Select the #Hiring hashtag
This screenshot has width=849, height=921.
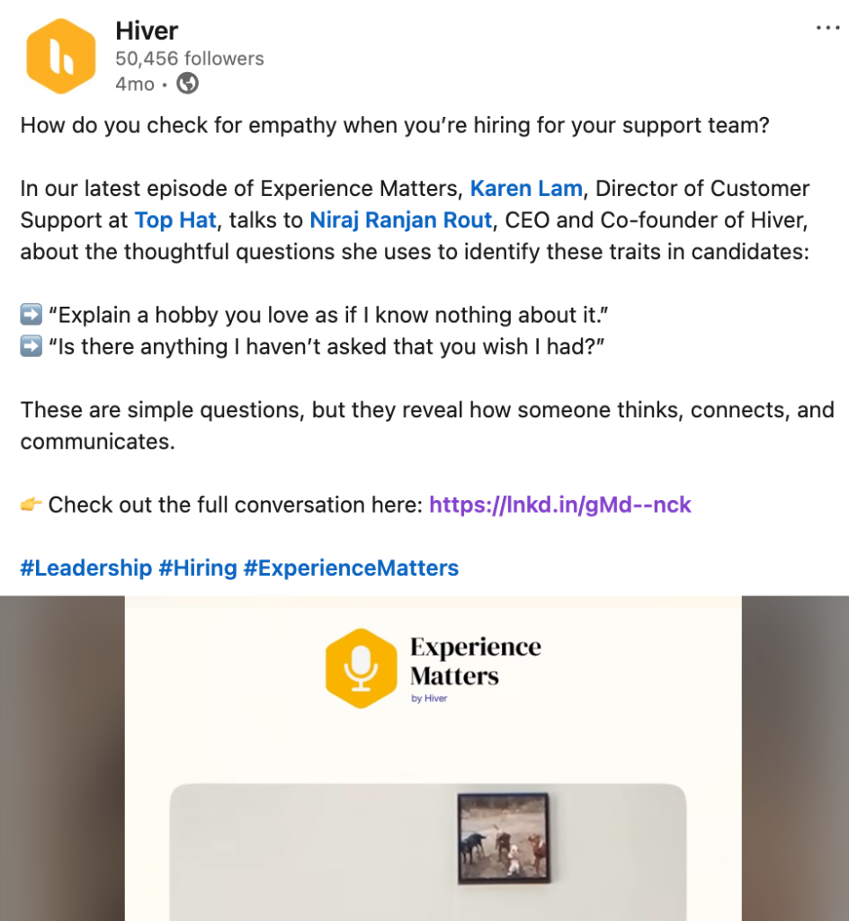pos(197,568)
